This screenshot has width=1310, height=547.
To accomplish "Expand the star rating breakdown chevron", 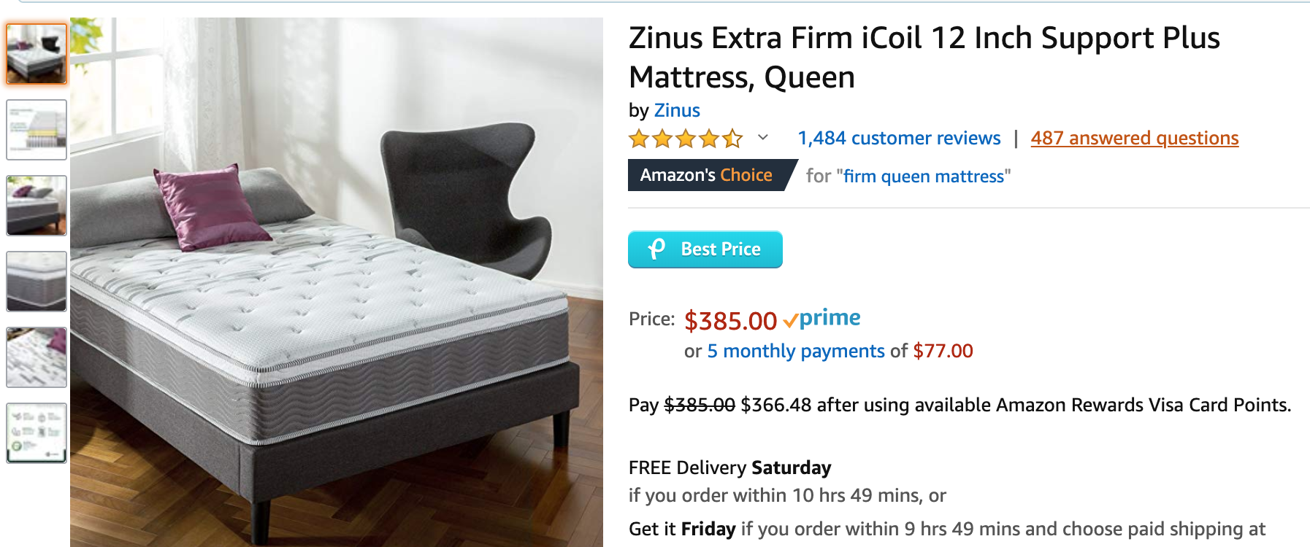I will point(763,137).
